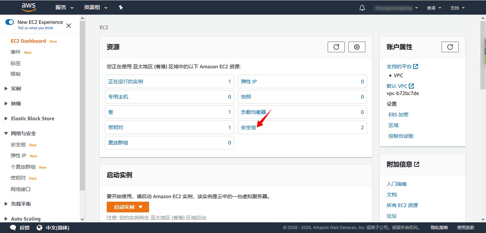Refresh the 账户属性 panel
This screenshot has width=486, height=233.
tap(450, 47)
